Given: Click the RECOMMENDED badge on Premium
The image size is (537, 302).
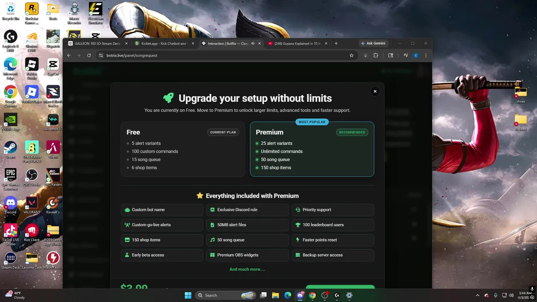Looking at the screenshot, I should [352, 132].
